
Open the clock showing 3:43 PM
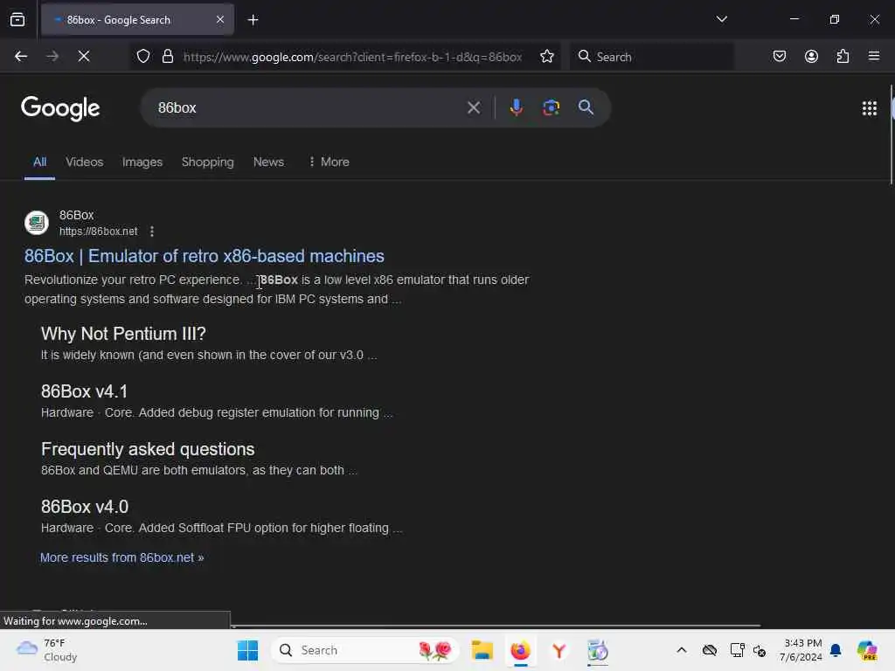[801, 650]
